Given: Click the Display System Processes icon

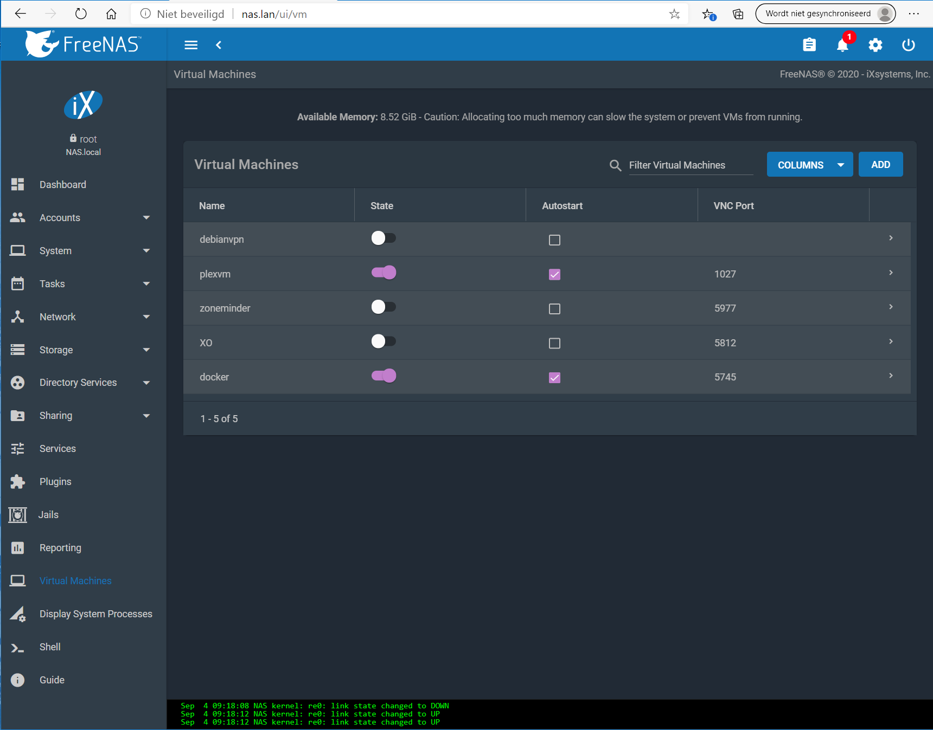Looking at the screenshot, I should point(17,613).
